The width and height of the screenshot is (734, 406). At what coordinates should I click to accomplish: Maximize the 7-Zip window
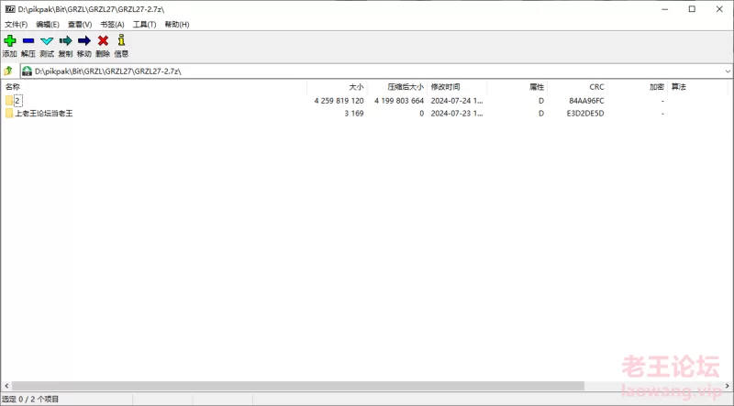click(692, 9)
